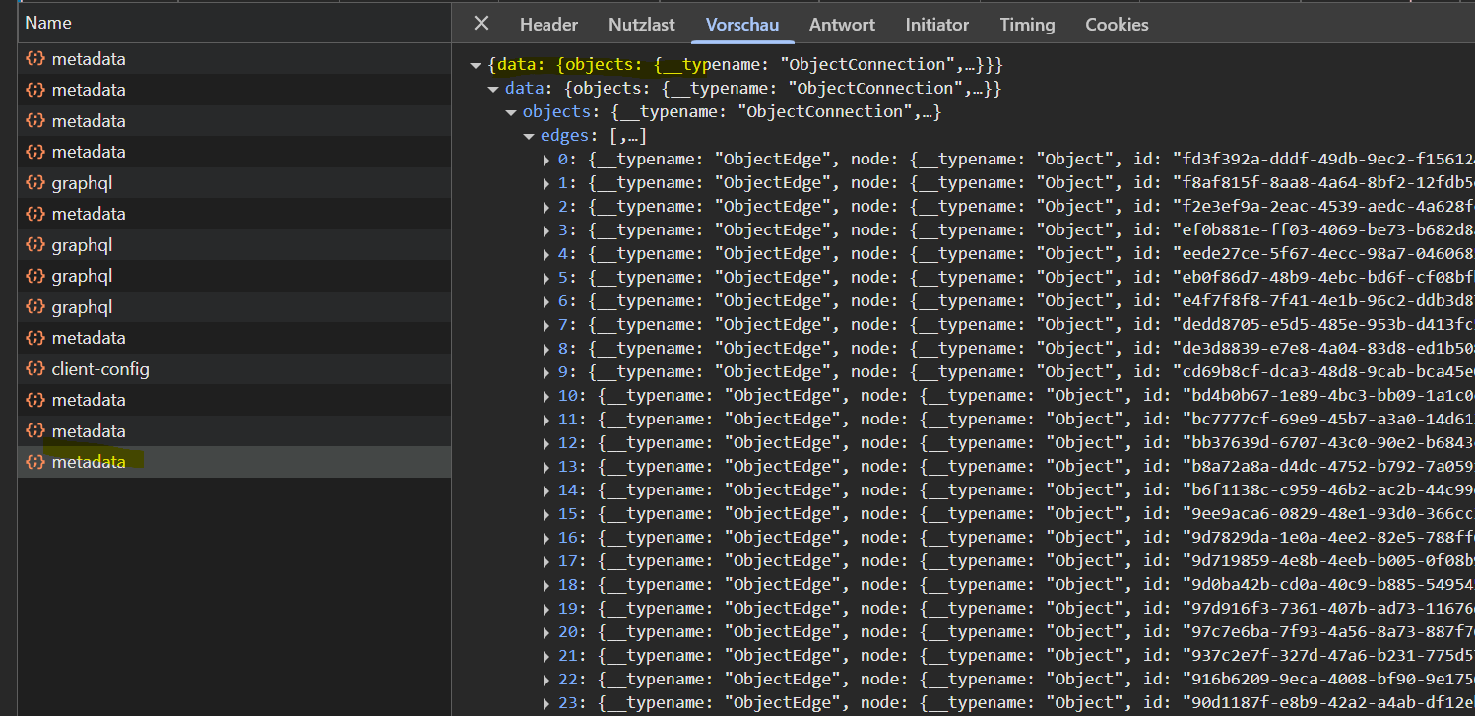Open the Initiator tab
The width and height of the screenshot is (1475, 716).
(937, 25)
